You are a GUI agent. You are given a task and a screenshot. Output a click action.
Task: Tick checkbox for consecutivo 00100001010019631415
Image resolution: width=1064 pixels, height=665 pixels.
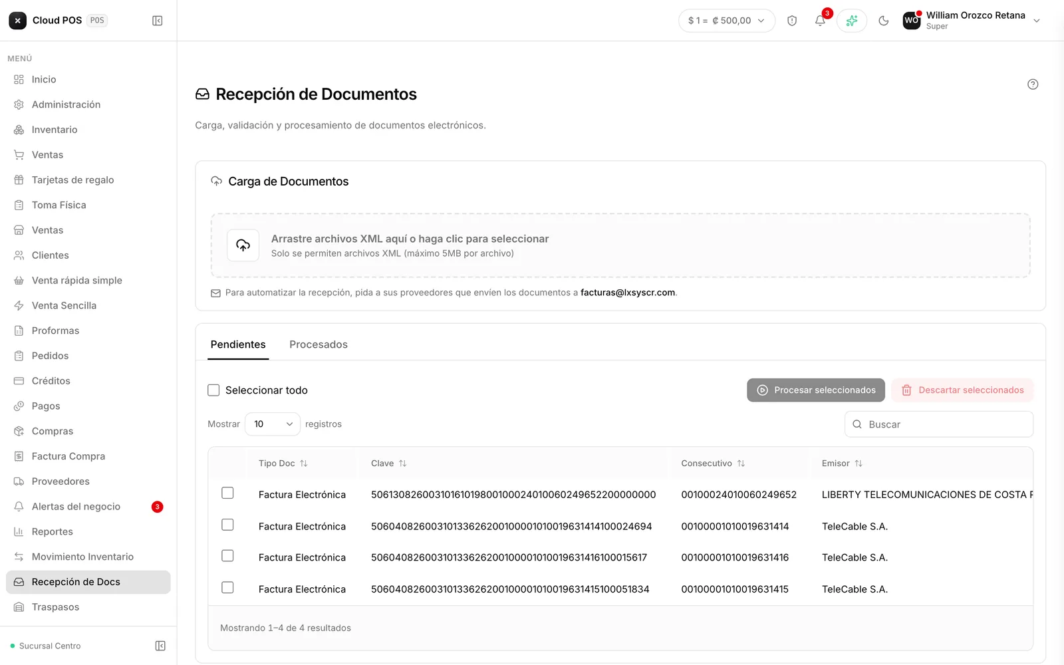pos(227,587)
